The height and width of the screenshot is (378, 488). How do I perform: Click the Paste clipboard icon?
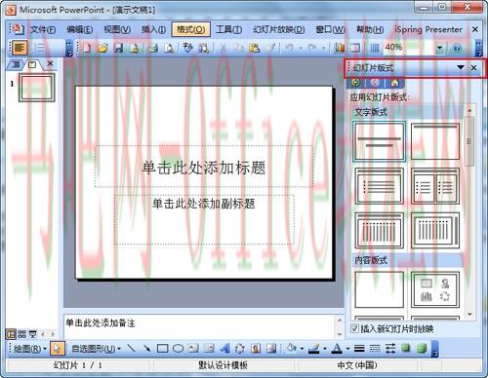(254, 48)
